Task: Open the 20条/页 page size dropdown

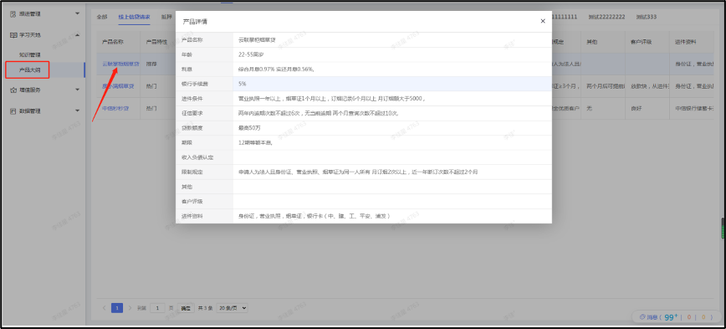Action: click(x=232, y=308)
